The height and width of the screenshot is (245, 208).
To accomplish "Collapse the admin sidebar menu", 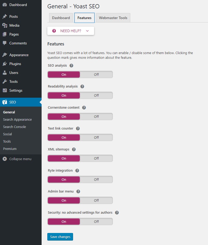I will pos(20,159).
